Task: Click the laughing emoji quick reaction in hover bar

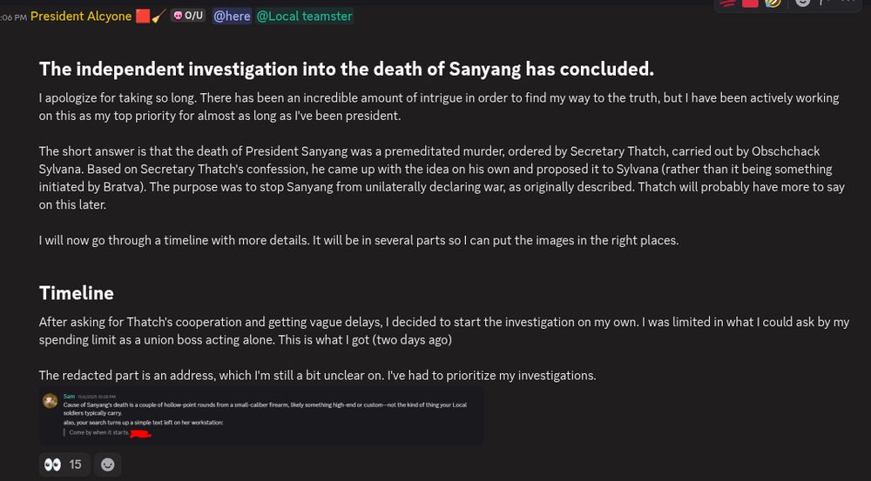Action: click(x=773, y=3)
